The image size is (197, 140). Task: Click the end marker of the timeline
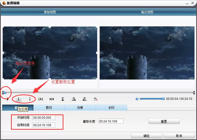[x=194, y=93]
